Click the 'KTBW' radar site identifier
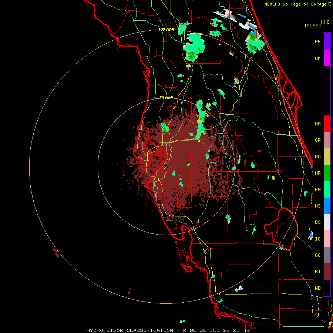 190,330
